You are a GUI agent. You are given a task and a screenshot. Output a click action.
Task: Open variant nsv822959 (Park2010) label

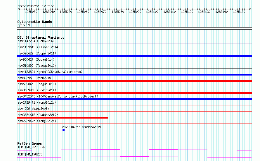click(35, 78)
